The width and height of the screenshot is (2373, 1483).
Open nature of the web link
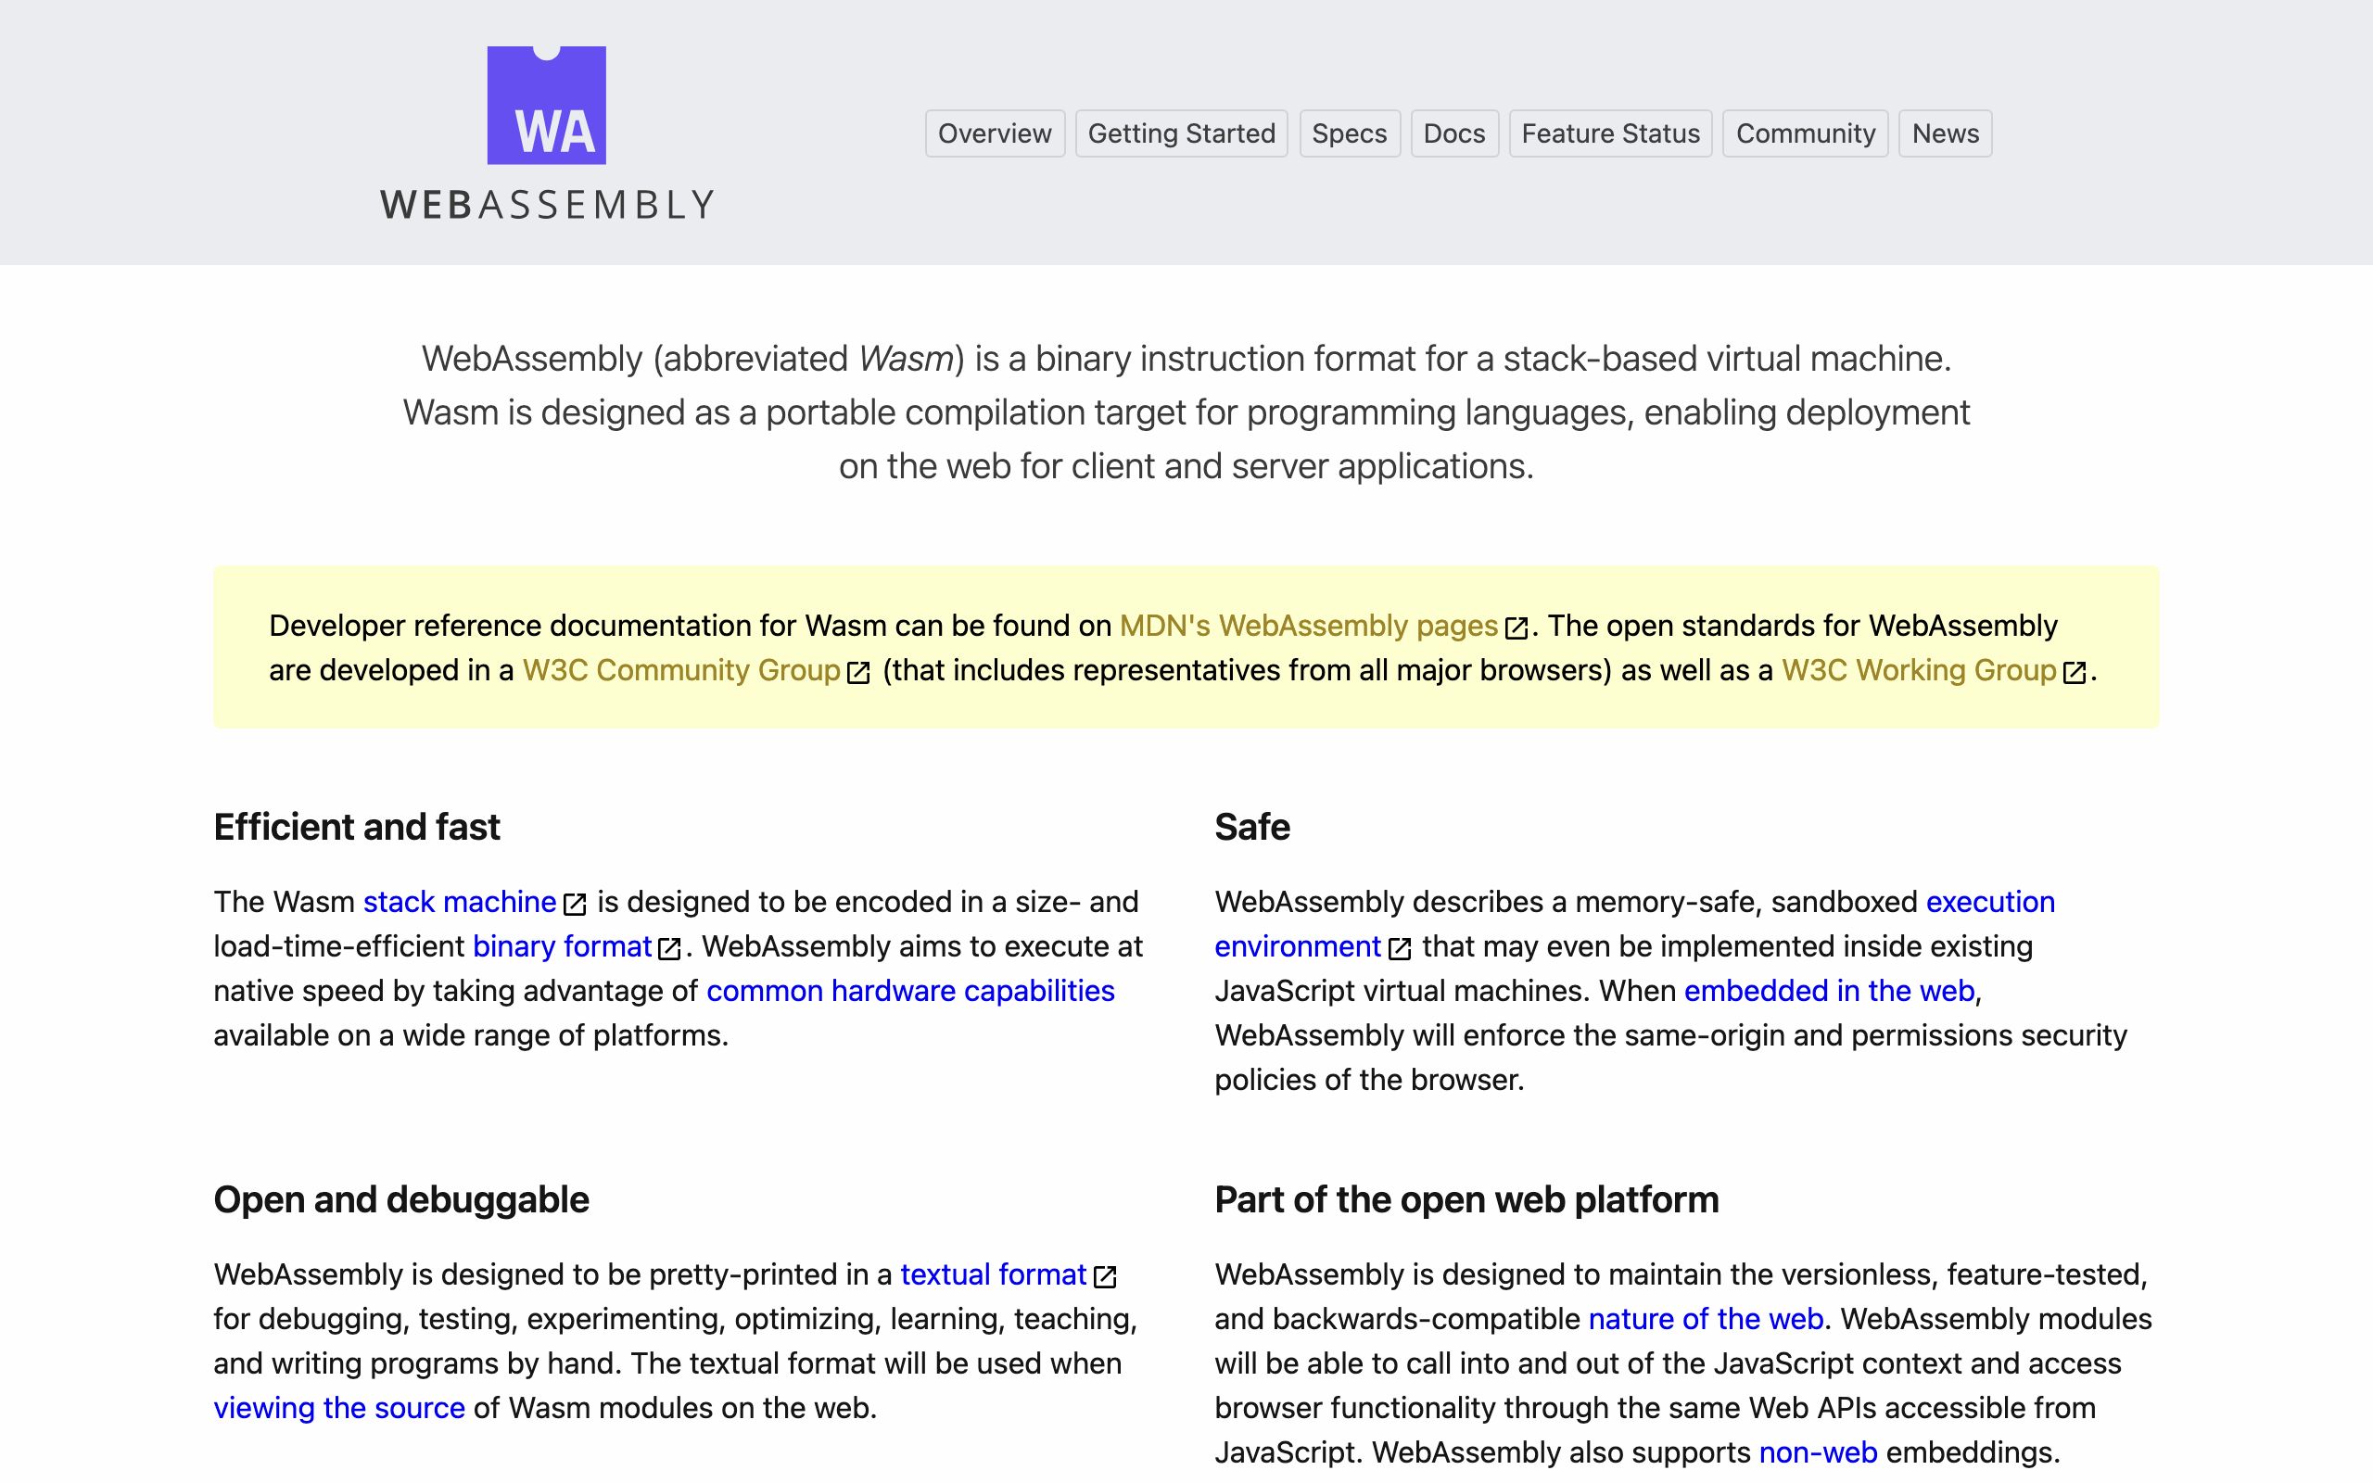tap(1706, 1318)
